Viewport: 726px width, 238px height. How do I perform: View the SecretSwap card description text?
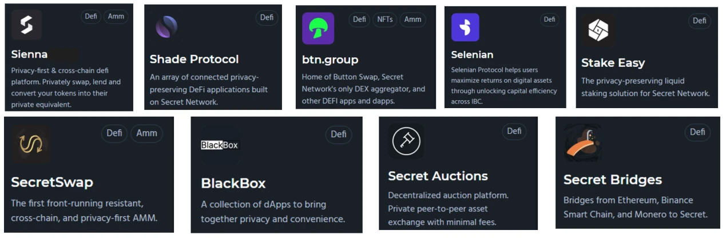(x=84, y=211)
